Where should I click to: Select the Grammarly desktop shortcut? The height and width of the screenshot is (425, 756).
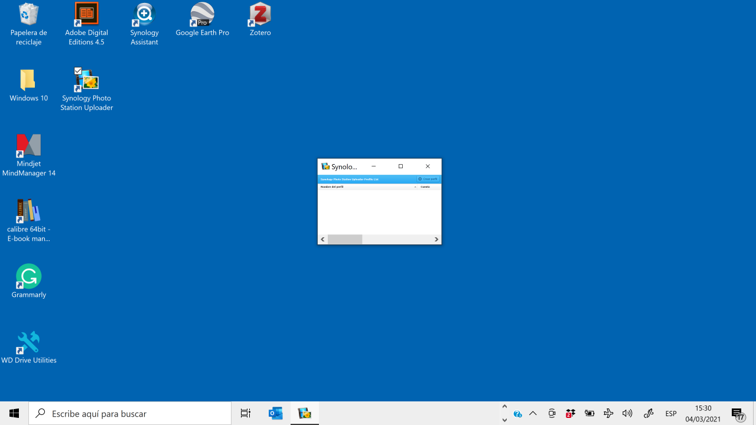coord(28,282)
